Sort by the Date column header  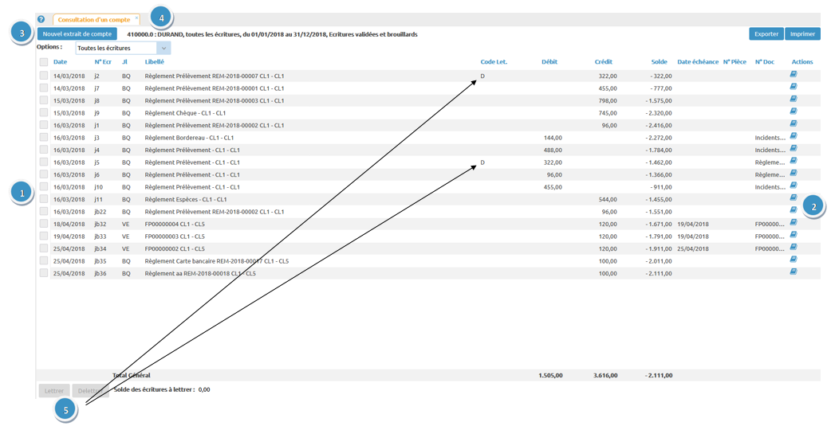click(x=60, y=62)
